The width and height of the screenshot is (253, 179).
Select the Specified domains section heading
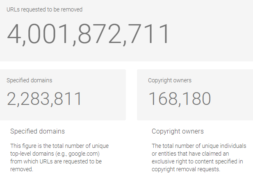37,131
